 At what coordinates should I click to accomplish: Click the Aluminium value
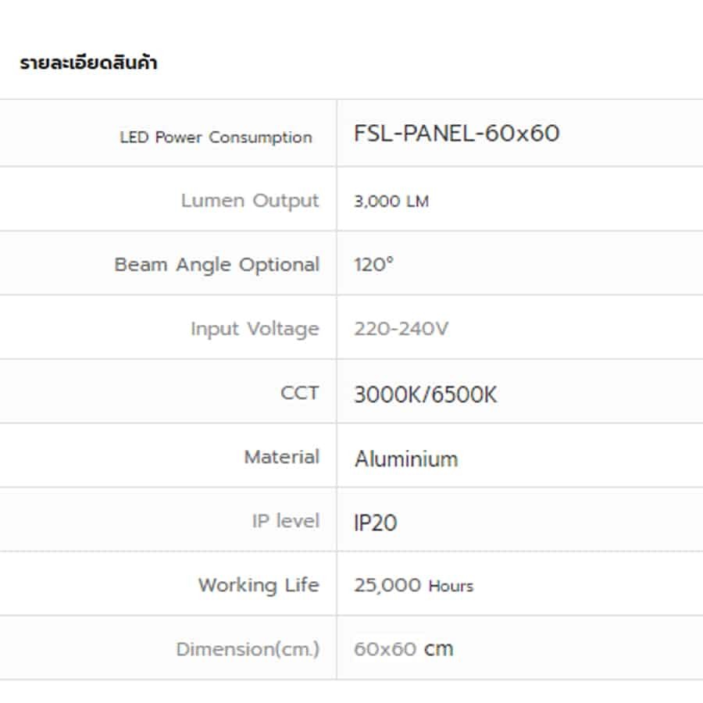pyautogui.click(x=406, y=459)
